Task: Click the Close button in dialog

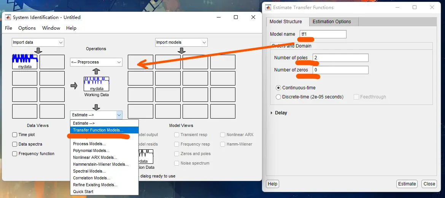Action: [429, 184]
